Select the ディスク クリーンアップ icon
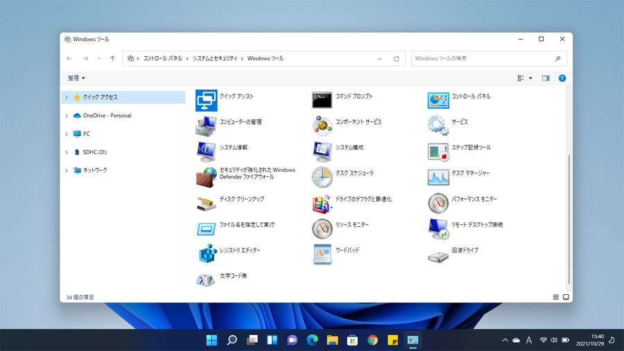 pyautogui.click(x=206, y=203)
